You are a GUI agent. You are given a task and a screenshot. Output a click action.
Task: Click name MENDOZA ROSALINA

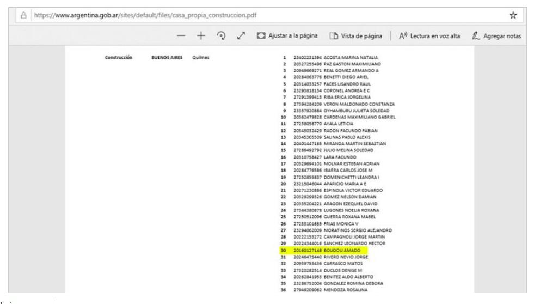tap(346, 290)
